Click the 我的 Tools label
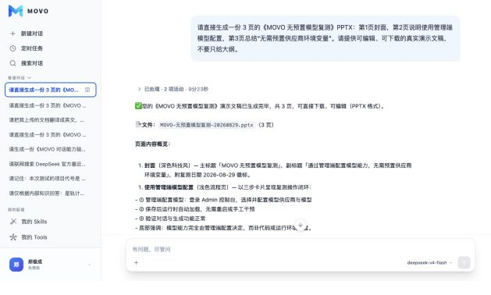Image resolution: width=491 pixels, height=295 pixels. [34, 237]
